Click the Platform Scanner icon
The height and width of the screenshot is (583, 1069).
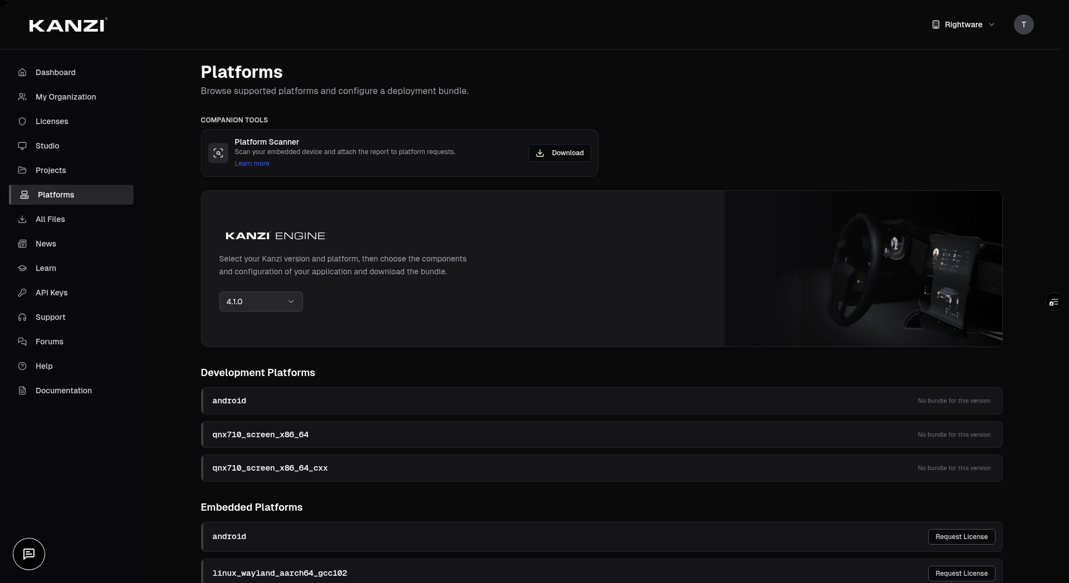click(218, 153)
